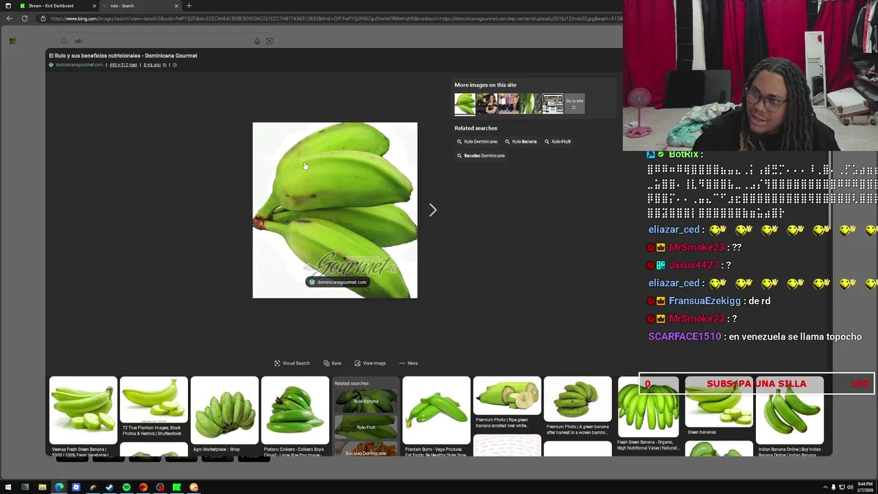Image resolution: width=878 pixels, height=494 pixels.
Task: Close the Stream - Kick Dashboard tab
Action: click(x=94, y=5)
